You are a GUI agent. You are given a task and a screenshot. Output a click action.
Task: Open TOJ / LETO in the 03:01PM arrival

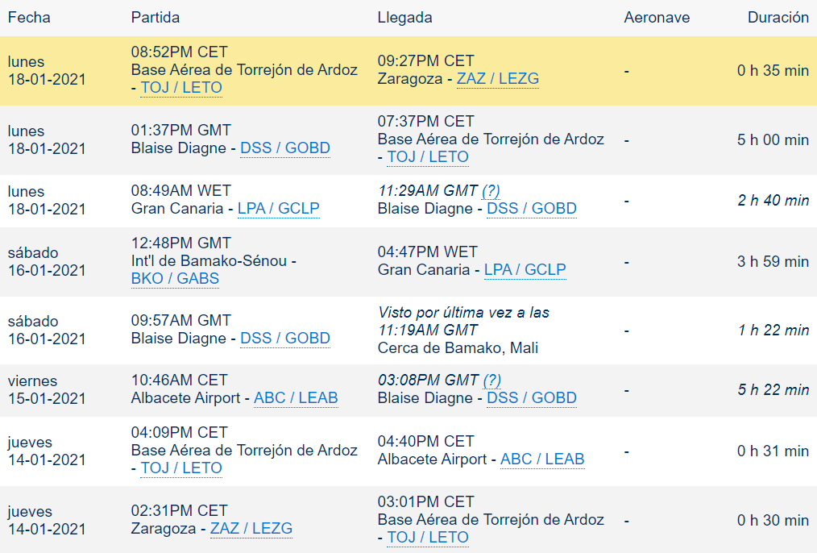tap(428, 538)
